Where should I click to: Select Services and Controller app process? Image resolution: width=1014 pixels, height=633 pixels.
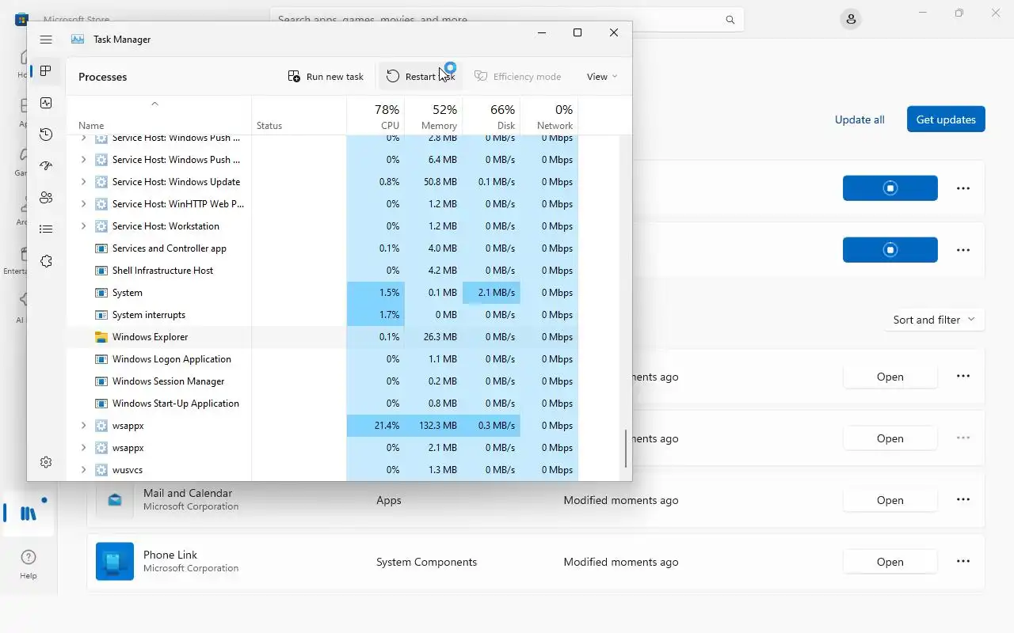pos(322,248)
